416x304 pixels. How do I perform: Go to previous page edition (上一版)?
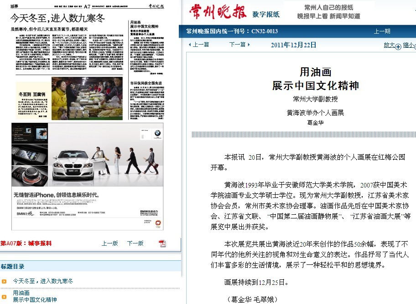coord(109,243)
